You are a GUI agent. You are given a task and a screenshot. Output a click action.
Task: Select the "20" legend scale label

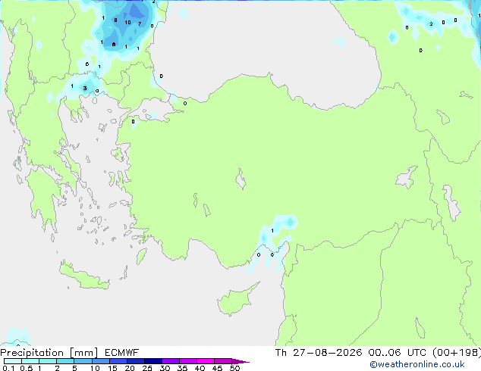pyautogui.click(x=130, y=368)
